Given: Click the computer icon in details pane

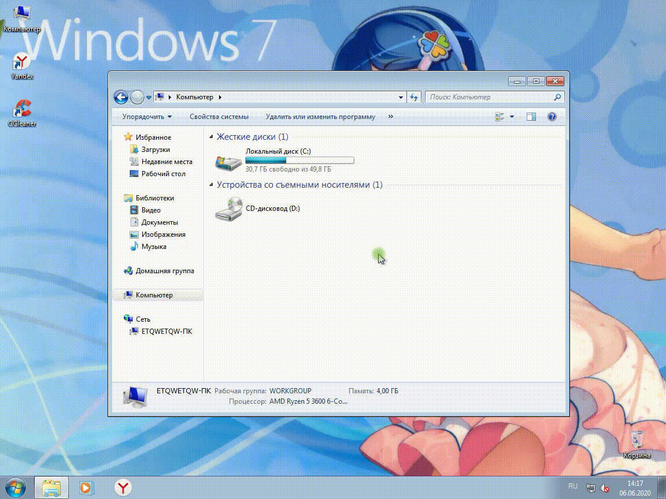Looking at the screenshot, I should coord(135,397).
